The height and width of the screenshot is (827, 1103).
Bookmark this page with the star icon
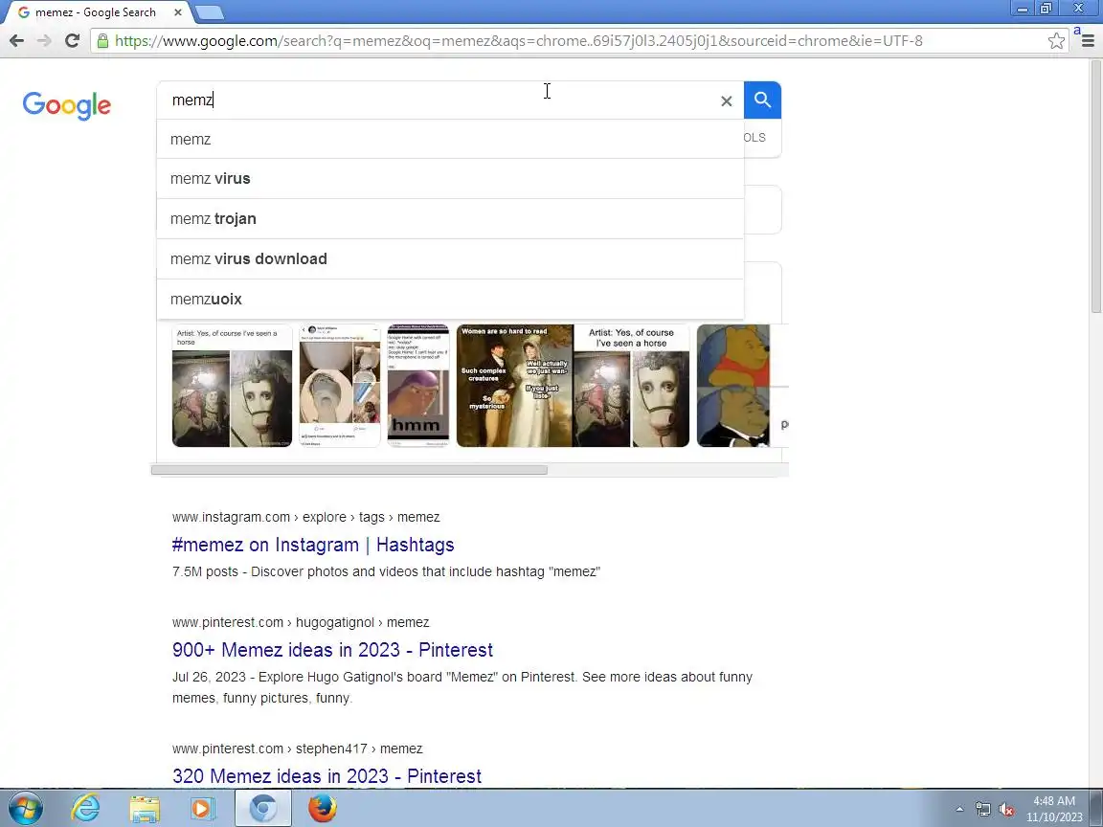[x=1056, y=41]
